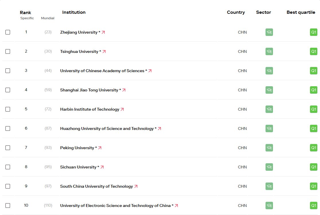320x215 pixels.
Task: Enable the checkbox for Peking University
Action: pos(8,147)
